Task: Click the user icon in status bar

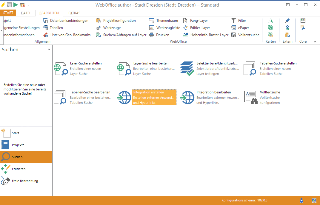Action: (x=301, y=200)
